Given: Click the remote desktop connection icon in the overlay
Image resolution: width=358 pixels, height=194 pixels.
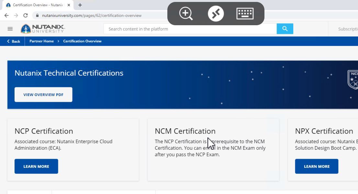Looking at the screenshot, I should (216, 14).
